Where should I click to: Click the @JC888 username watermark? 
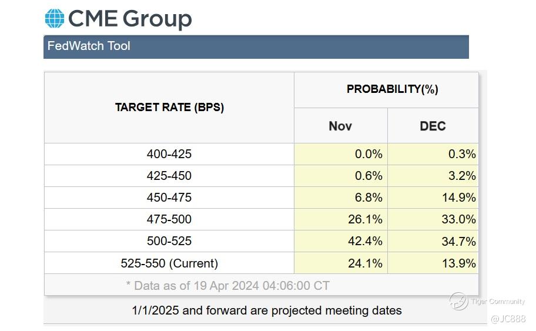pyautogui.click(x=508, y=319)
